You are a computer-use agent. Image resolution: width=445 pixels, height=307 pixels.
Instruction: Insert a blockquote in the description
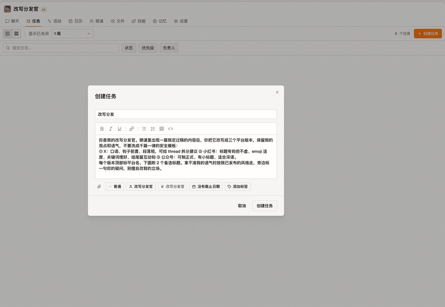162,129
